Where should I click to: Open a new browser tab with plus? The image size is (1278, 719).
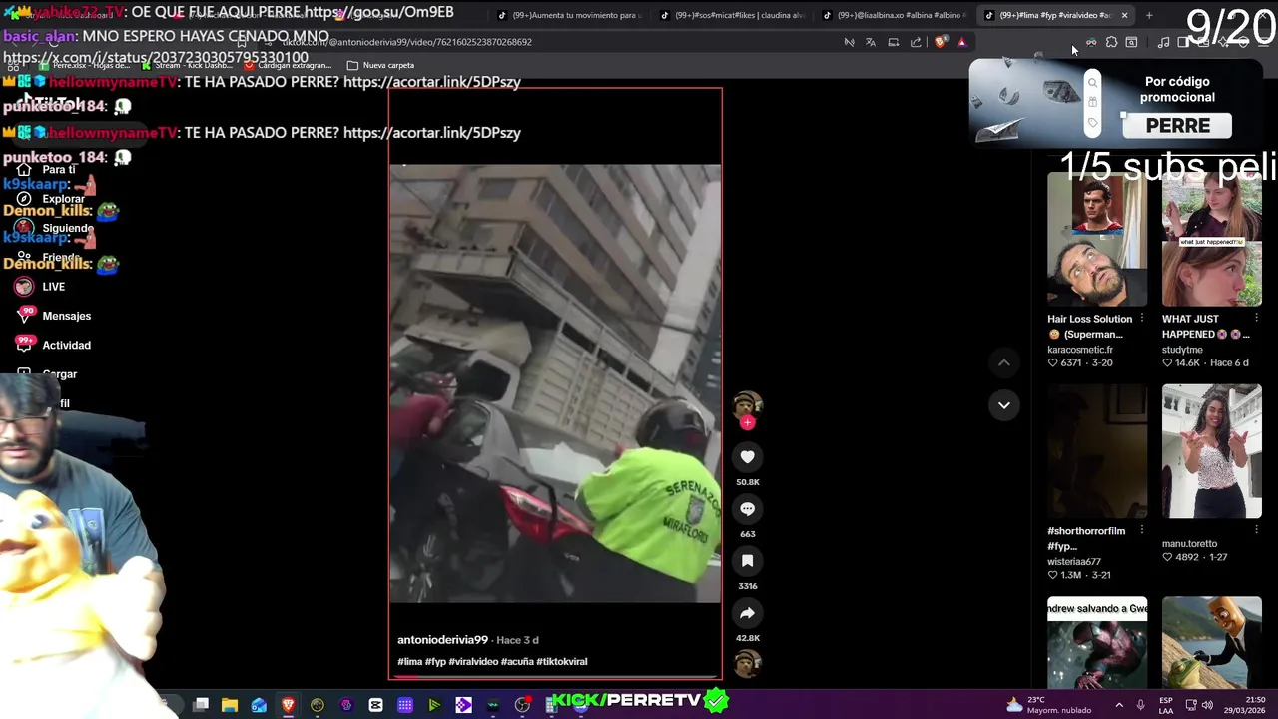1149,15
